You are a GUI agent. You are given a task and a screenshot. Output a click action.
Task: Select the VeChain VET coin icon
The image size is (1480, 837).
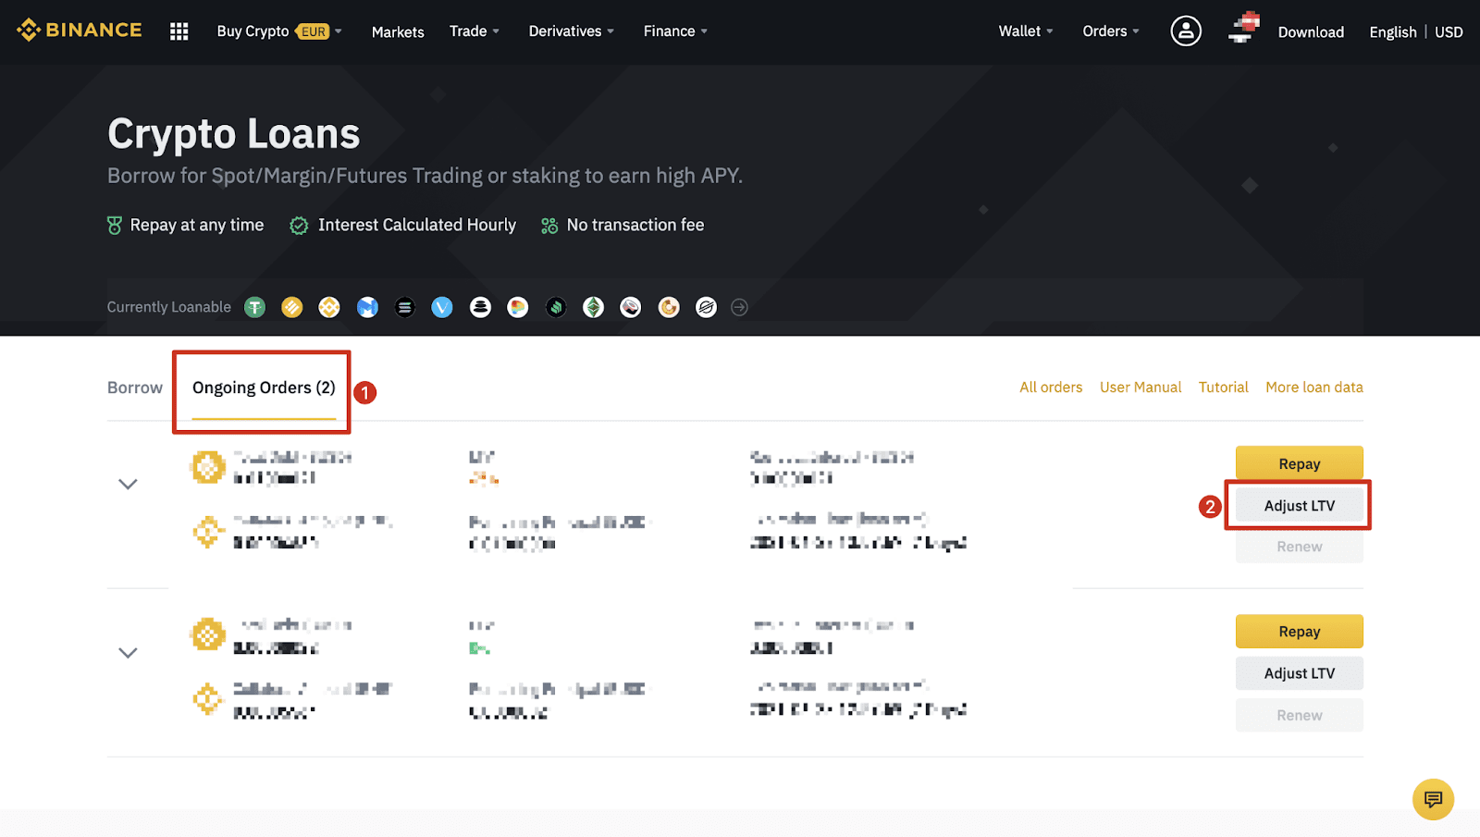click(442, 307)
